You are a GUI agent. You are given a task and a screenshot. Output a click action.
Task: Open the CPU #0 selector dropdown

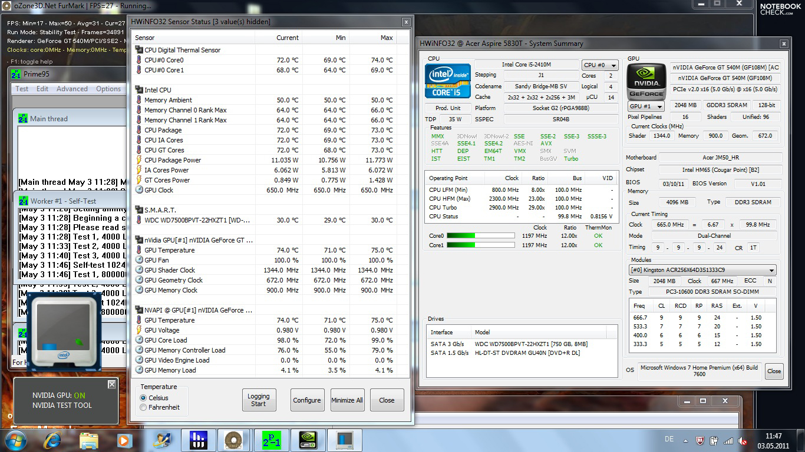point(599,65)
